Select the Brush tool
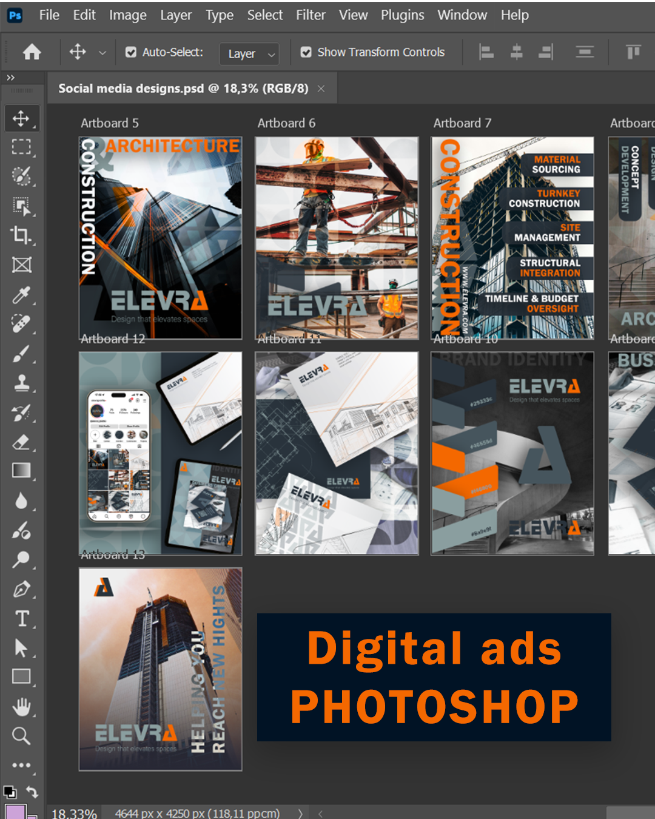 click(22, 354)
